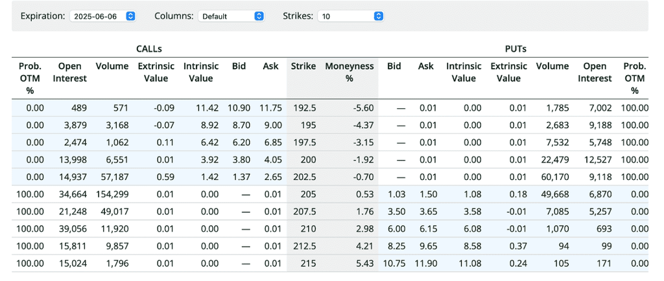664x281 pixels.
Task: Click the Strike column header
Action: 303,66
